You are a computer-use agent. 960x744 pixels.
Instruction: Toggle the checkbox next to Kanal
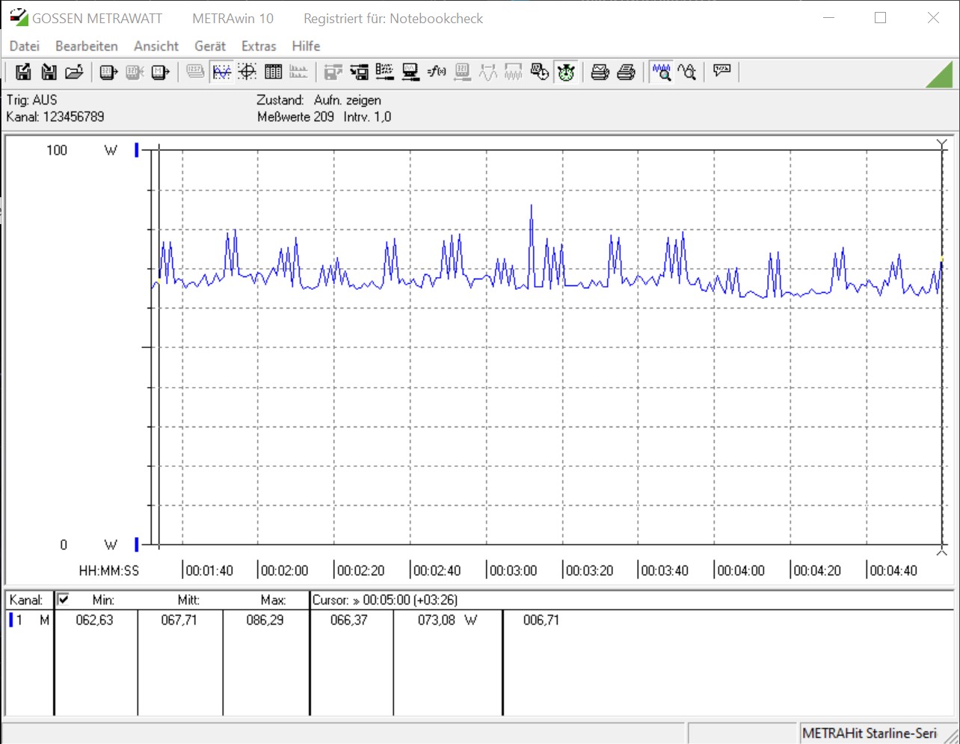(64, 599)
